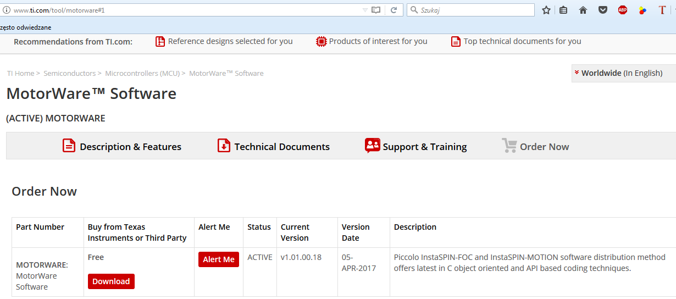Click the site info icon in address bar
676x299 pixels.
point(7,10)
